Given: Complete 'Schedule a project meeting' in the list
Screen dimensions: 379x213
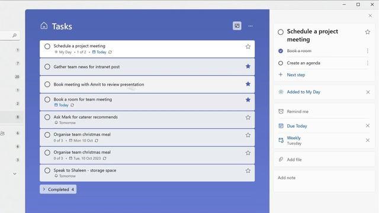Looking at the screenshot, I should (47, 46).
